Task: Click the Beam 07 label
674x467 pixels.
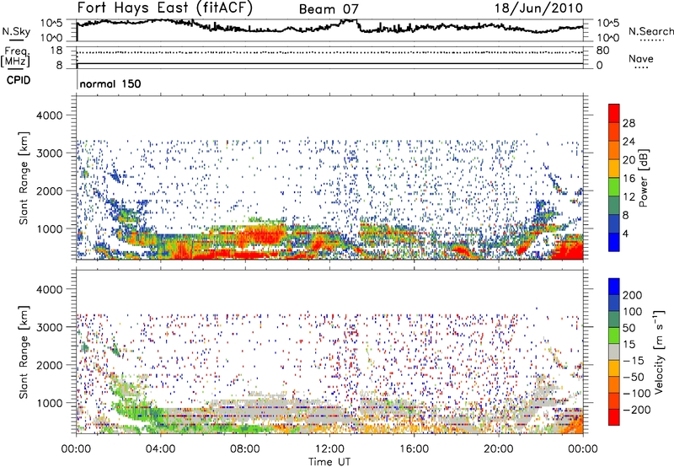Action: [x=329, y=9]
